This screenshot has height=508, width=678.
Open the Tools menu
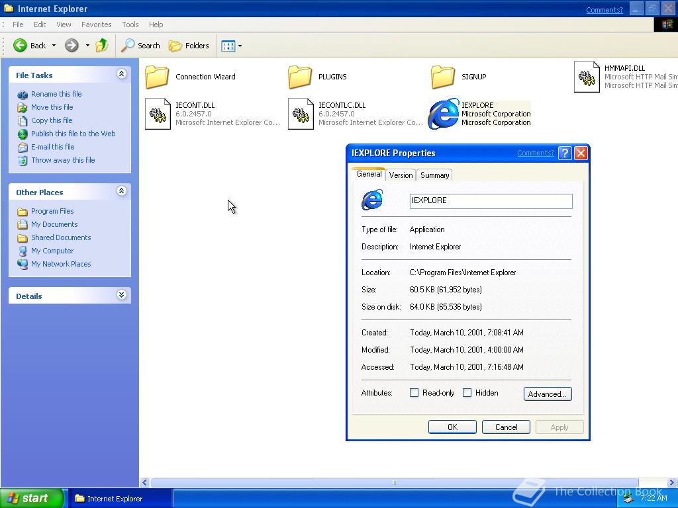click(x=130, y=24)
